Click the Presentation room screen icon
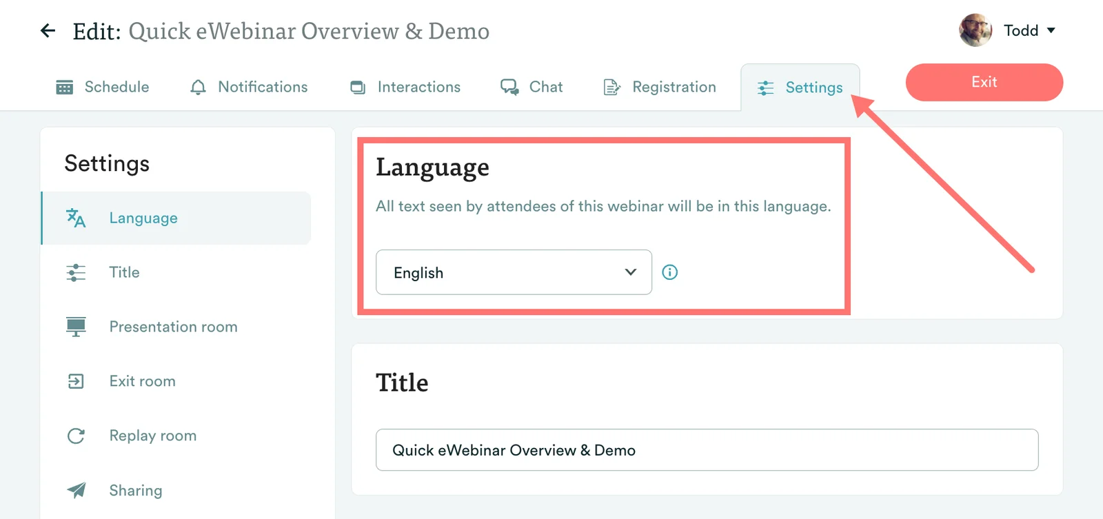 click(x=76, y=327)
